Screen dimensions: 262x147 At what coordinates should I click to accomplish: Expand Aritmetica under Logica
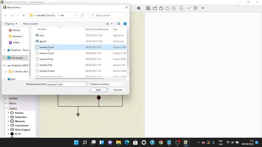click(8, 117)
